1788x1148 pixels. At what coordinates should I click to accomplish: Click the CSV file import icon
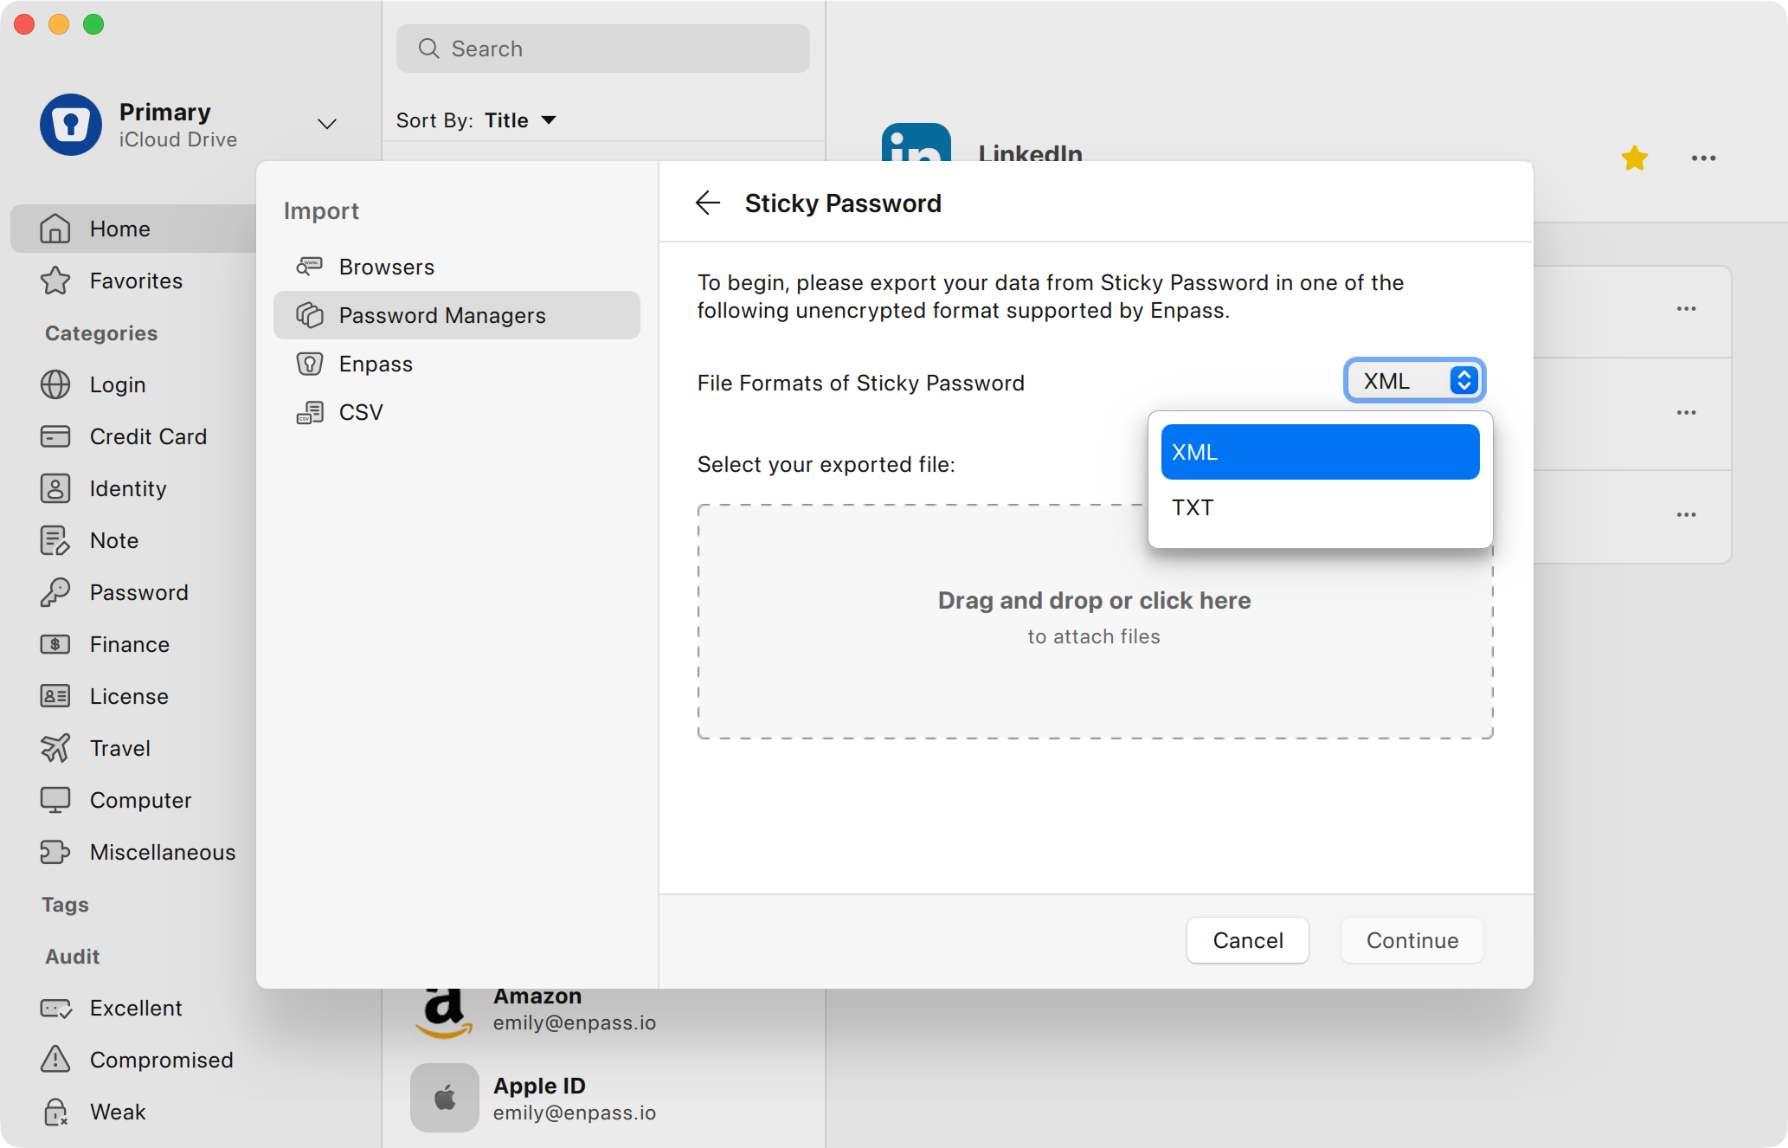[x=310, y=412]
